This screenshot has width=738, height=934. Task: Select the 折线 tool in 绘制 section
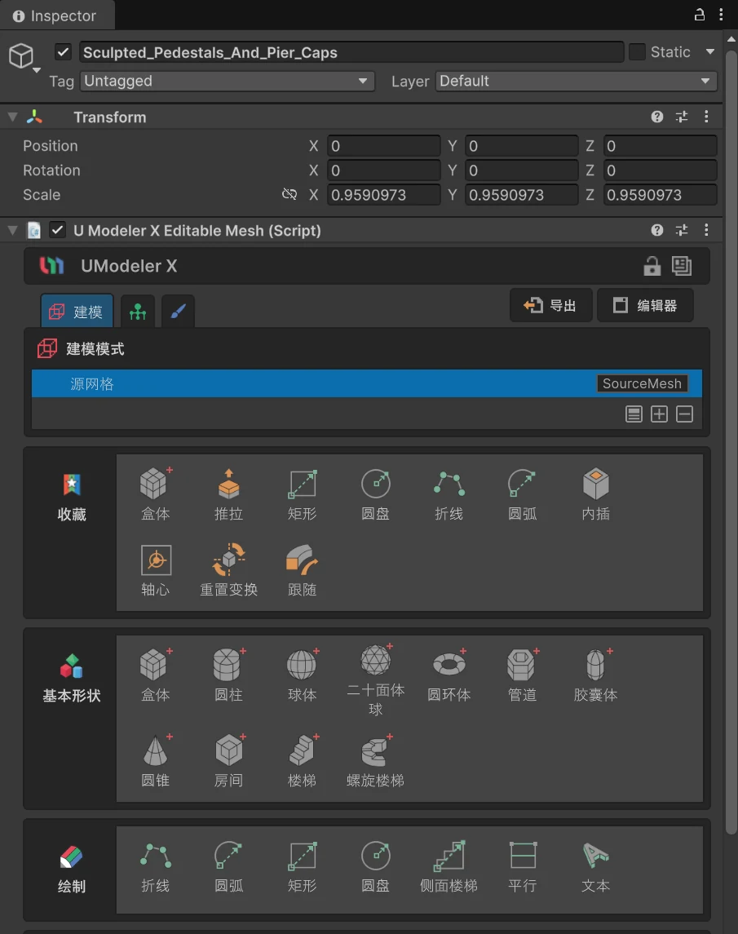(155, 866)
